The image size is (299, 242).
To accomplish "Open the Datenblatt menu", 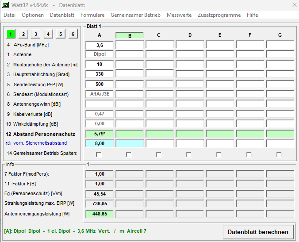I will 62,15.
